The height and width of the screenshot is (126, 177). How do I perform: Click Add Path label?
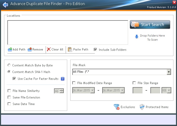pyautogui.click(x=19, y=49)
